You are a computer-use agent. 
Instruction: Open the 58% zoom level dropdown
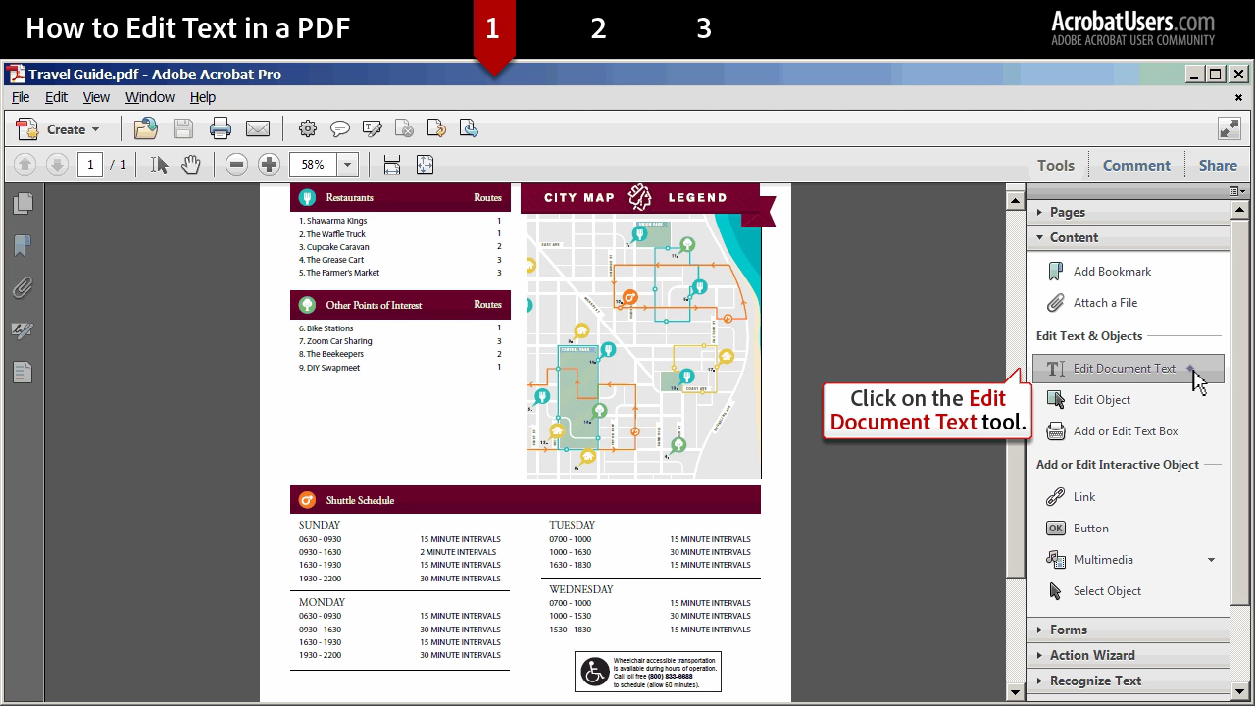(347, 165)
